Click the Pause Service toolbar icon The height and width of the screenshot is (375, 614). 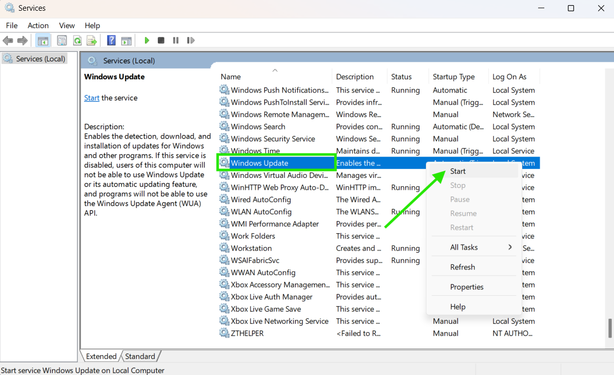click(176, 40)
